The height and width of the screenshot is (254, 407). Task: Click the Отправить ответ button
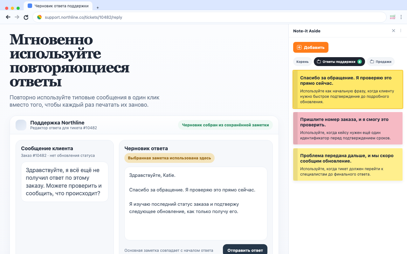(245, 250)
